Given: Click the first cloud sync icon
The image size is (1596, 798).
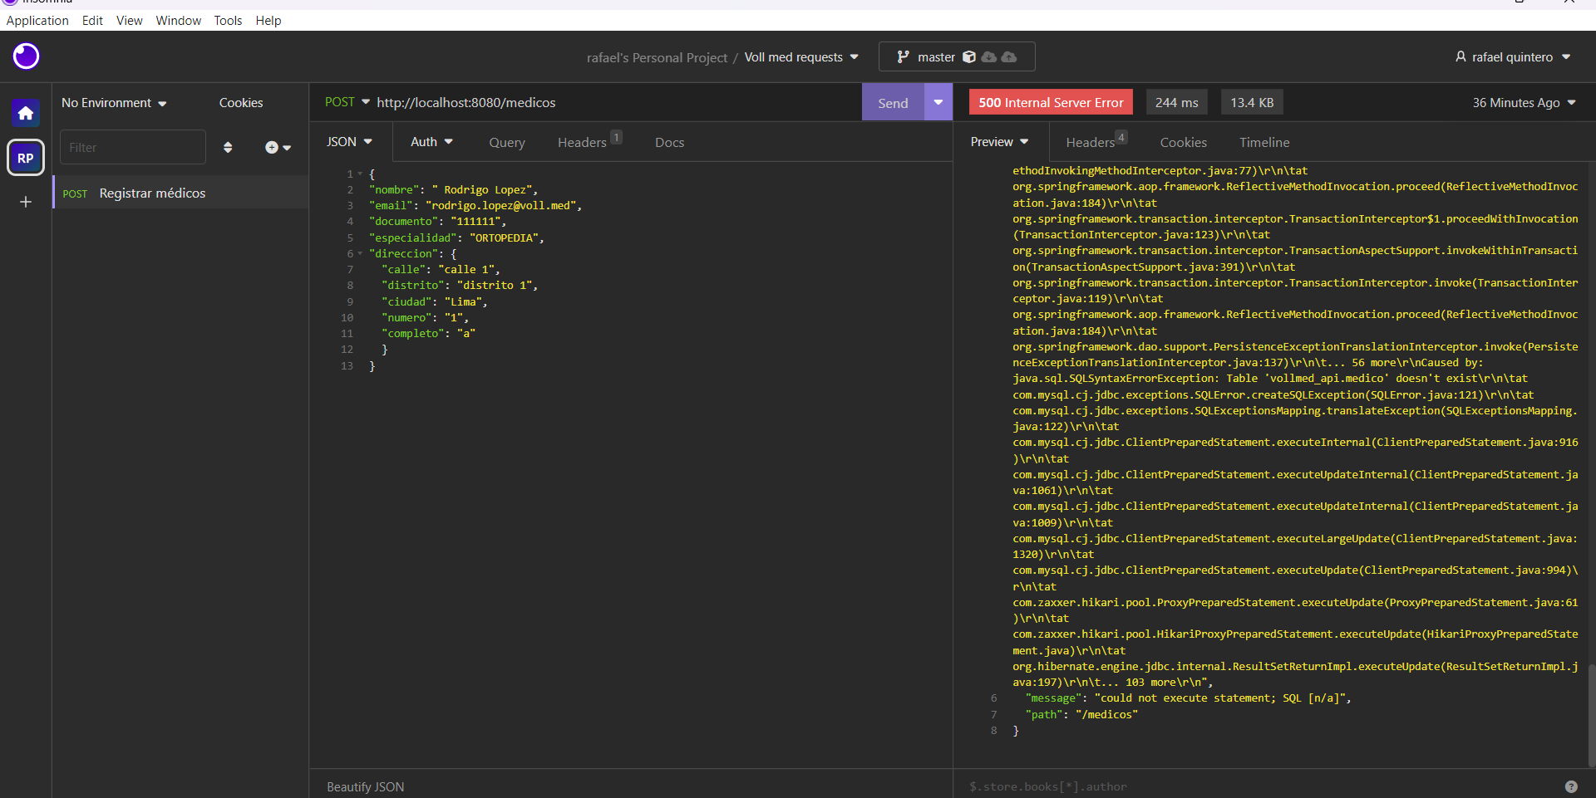Looking at the screenshot, I should point(988,56).
